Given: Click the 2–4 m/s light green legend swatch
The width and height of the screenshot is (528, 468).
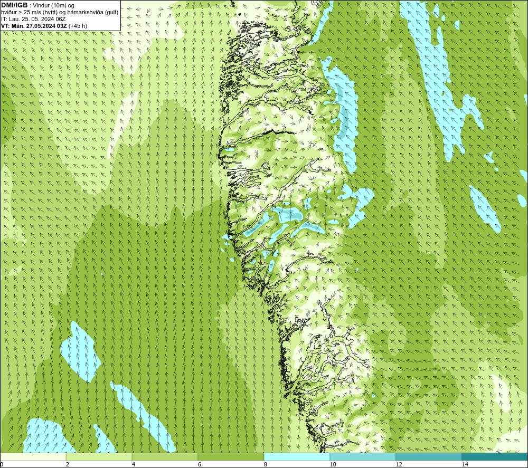Looking at the screenshot, I should pyautogui.click(x=99, y=456).
